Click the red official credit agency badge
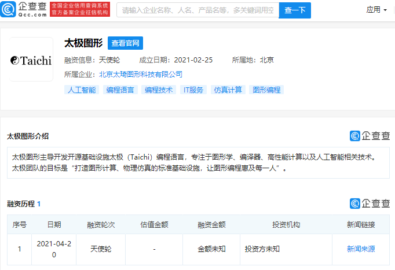This screenshot has height=270, width=395. (x=80, y=9)
